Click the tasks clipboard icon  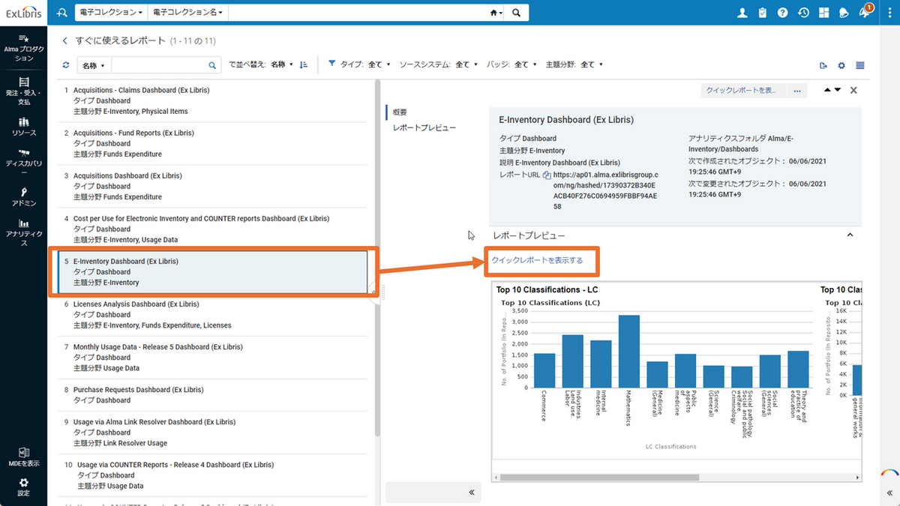click(763, 13)
